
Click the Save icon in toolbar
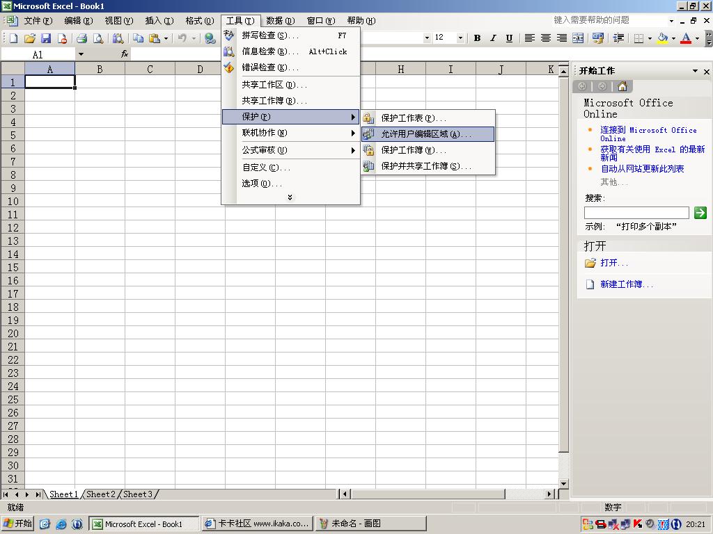pyautogui.click(x=46, y=38)
